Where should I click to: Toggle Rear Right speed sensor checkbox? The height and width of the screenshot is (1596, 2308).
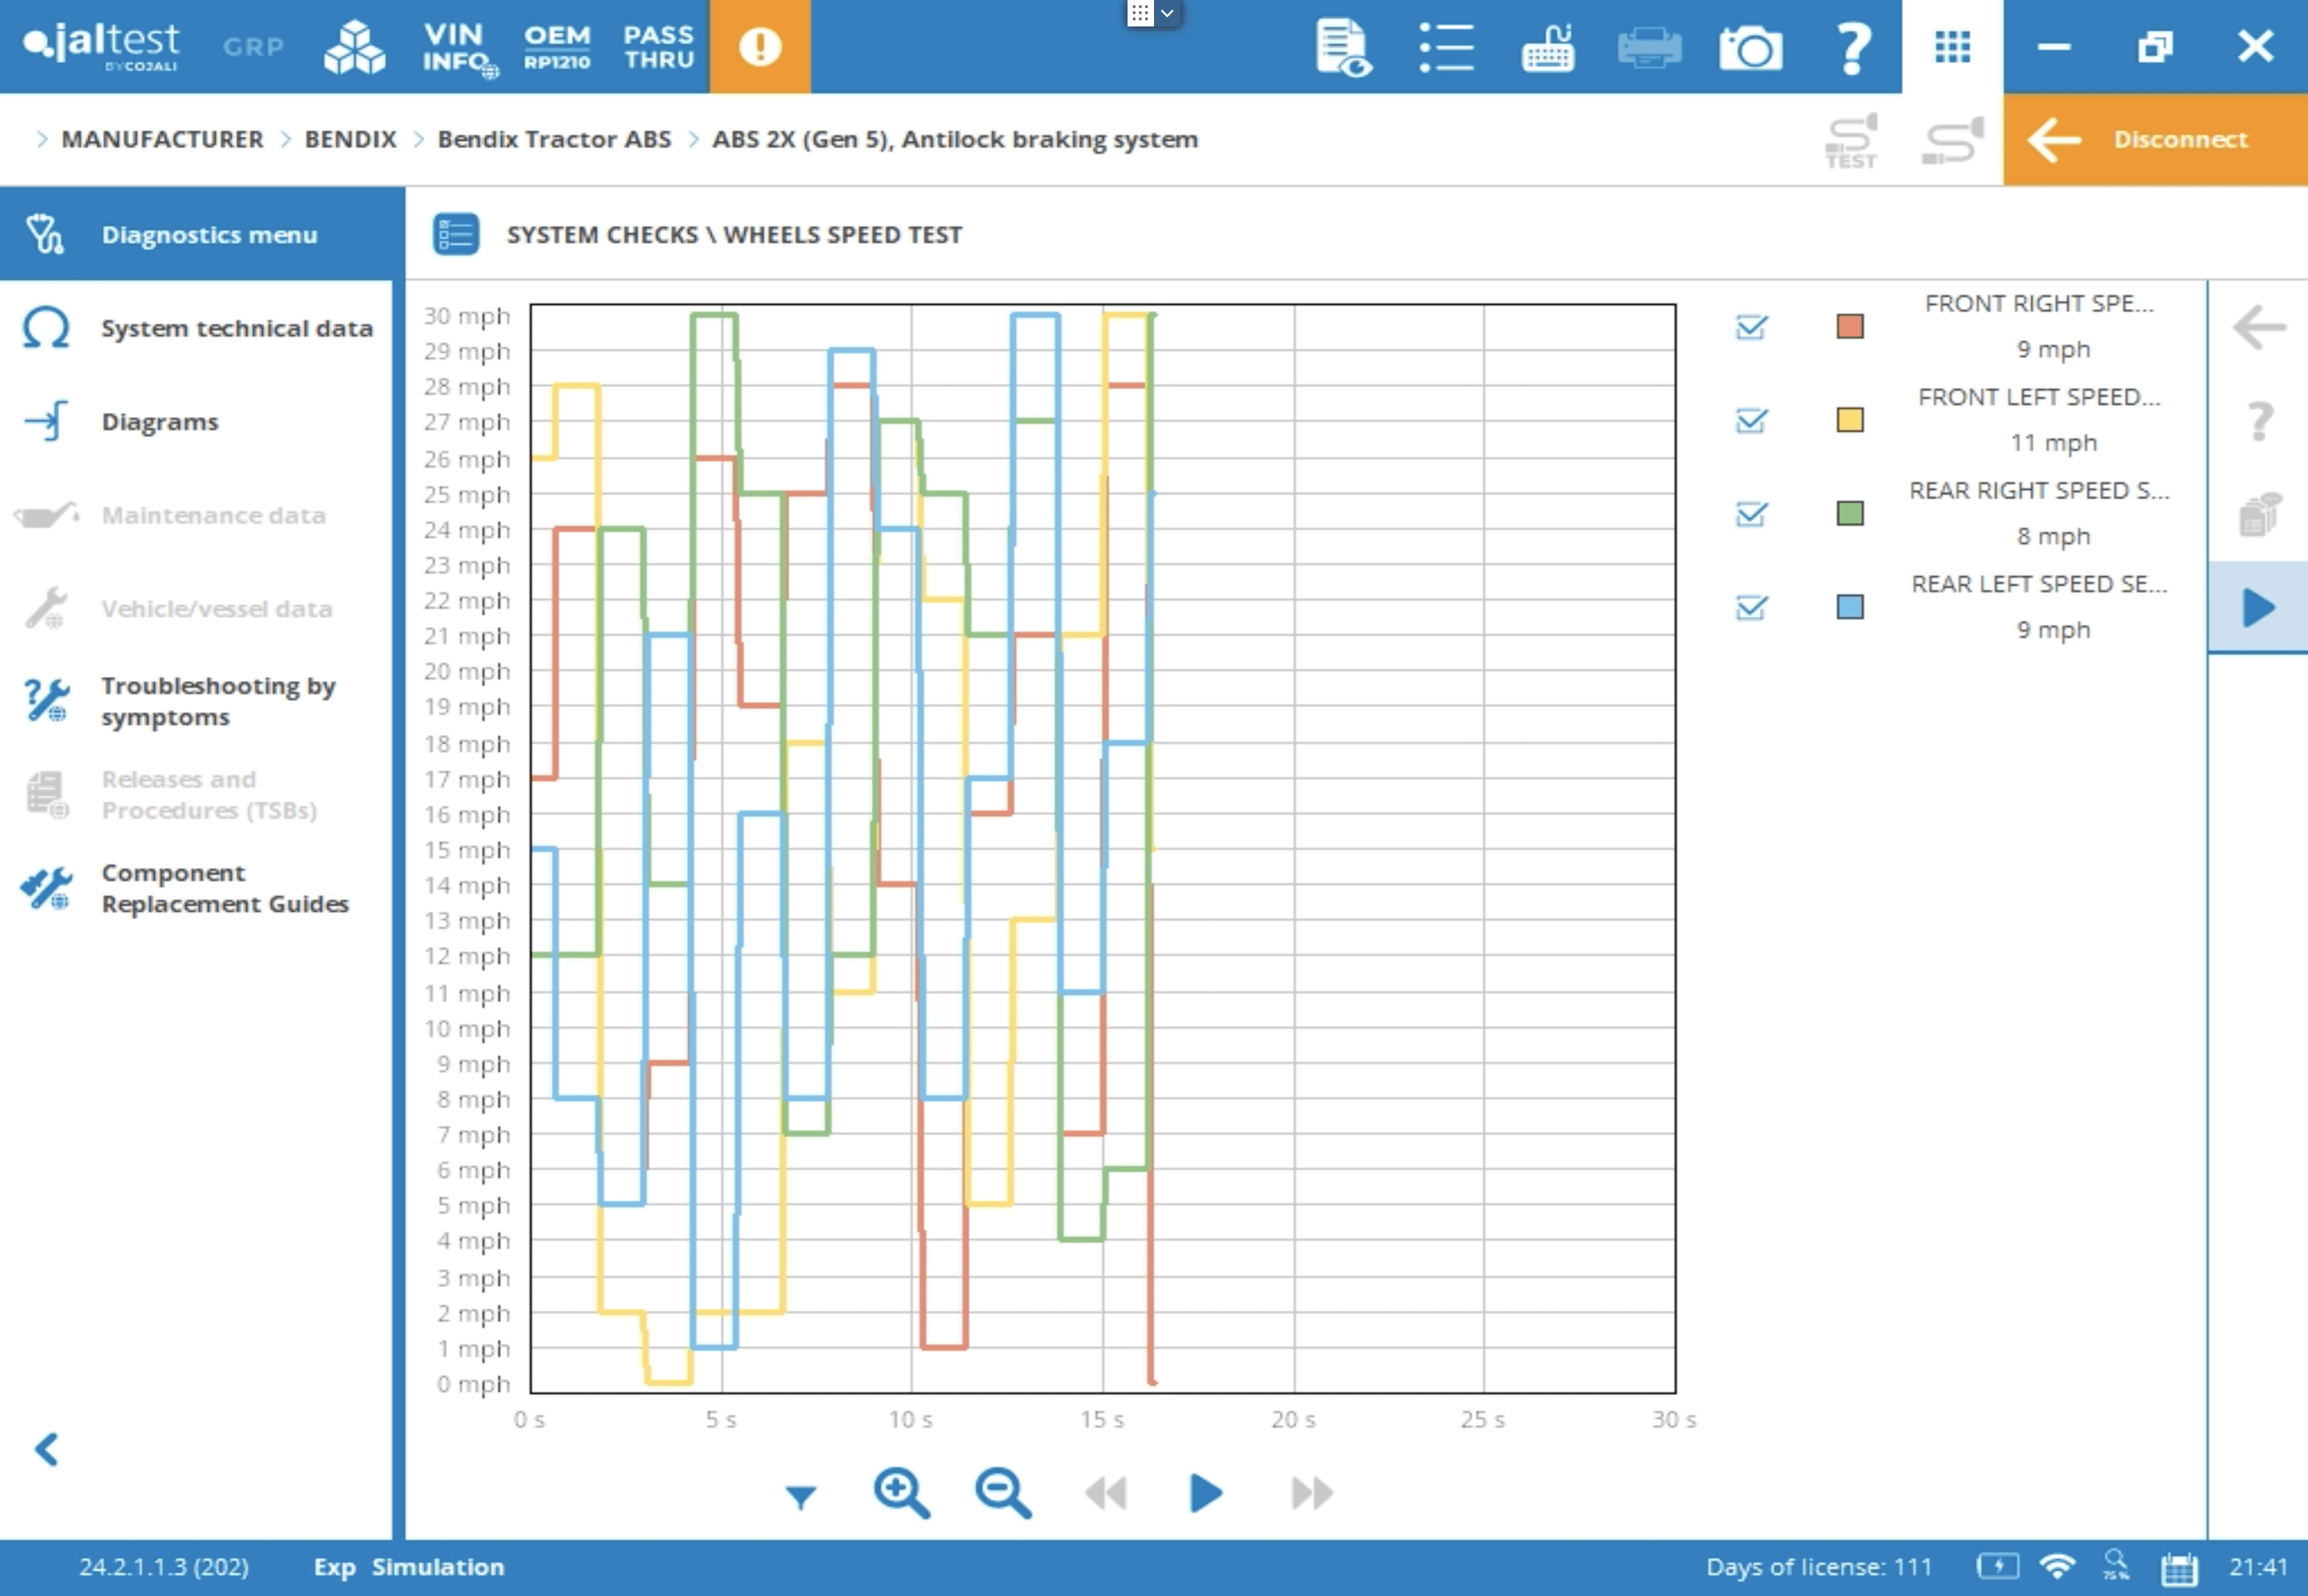(1751, 514)
